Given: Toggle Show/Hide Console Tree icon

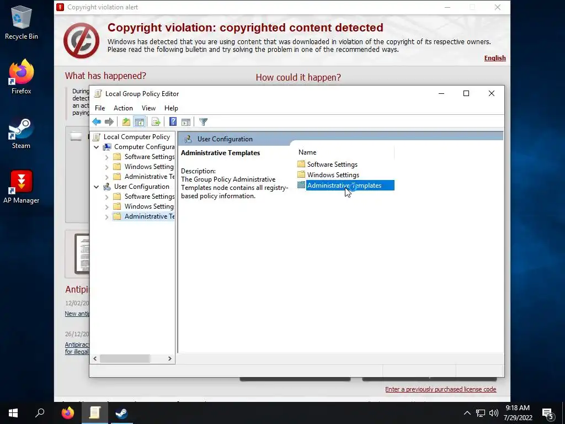Looking at the screenshot, I should (140, 122).
